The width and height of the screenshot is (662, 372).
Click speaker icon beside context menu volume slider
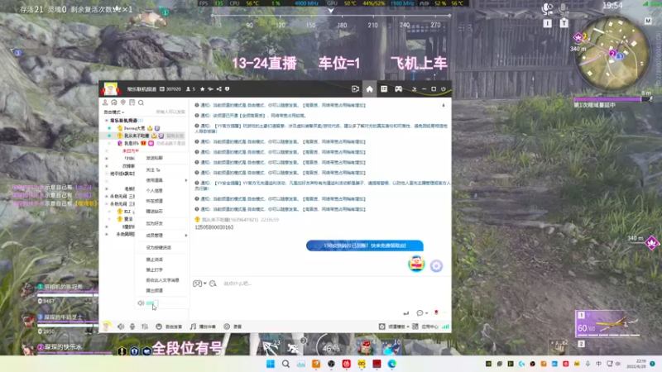click(141, 303)
